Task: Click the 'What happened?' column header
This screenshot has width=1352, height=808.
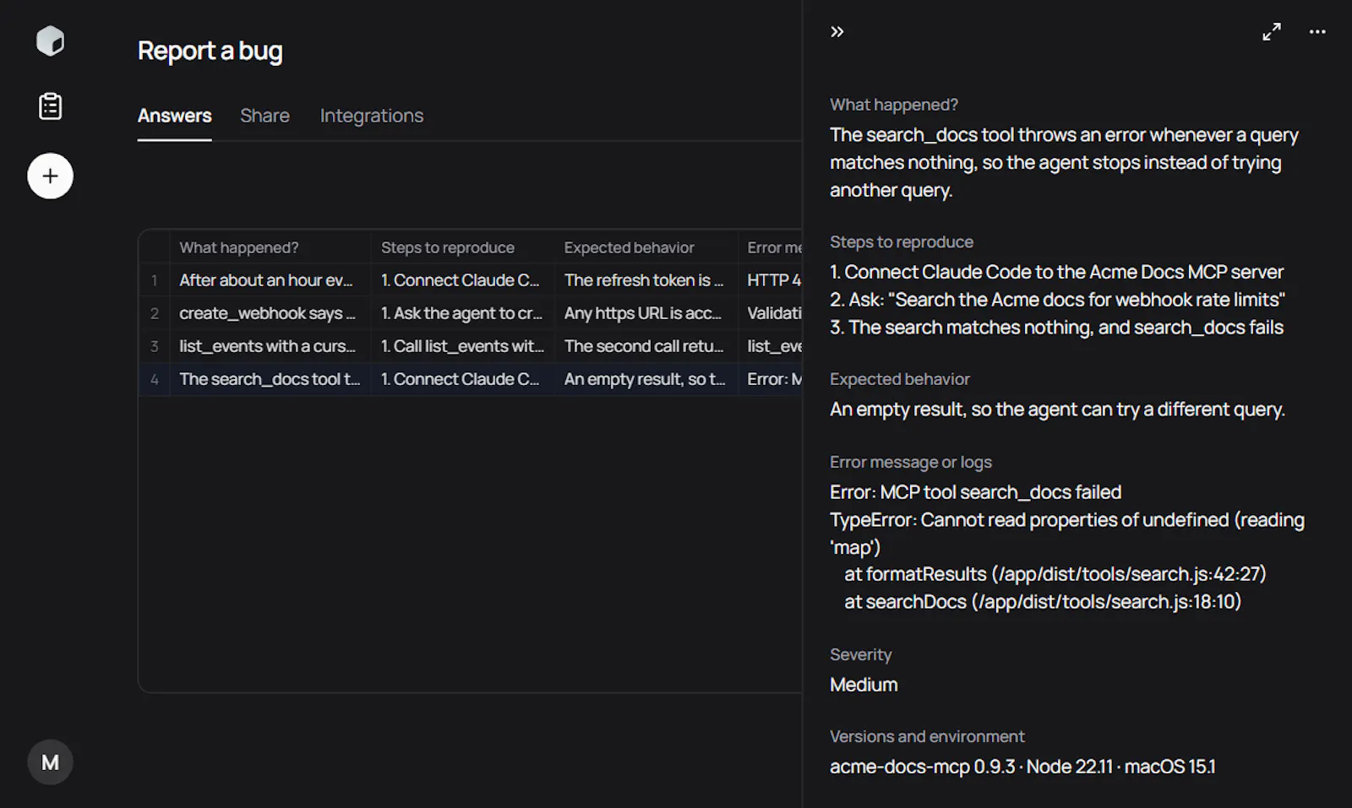Action: pos(270,247)
